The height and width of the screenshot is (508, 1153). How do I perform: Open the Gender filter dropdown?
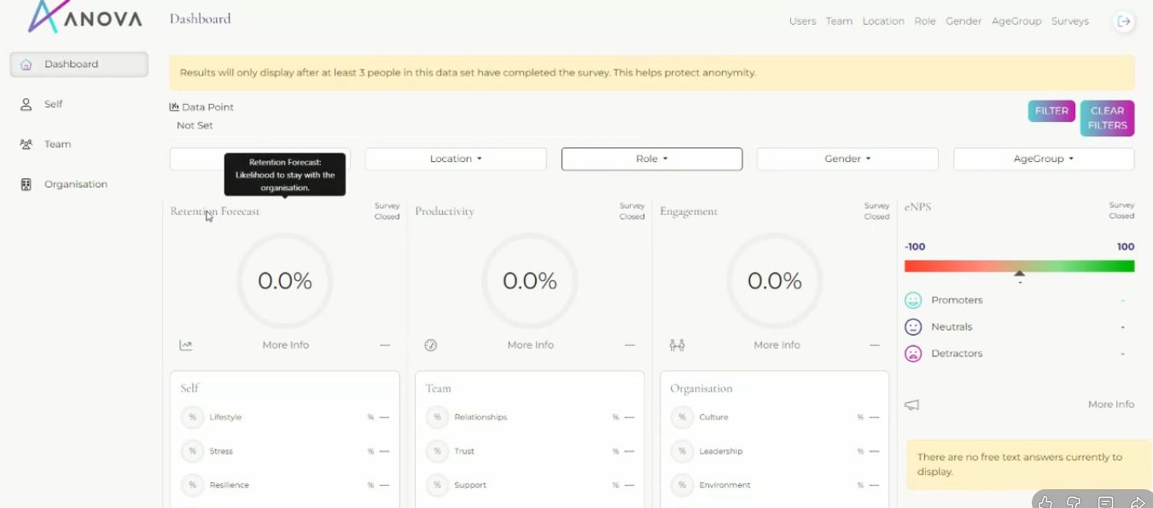coord(847,159)
